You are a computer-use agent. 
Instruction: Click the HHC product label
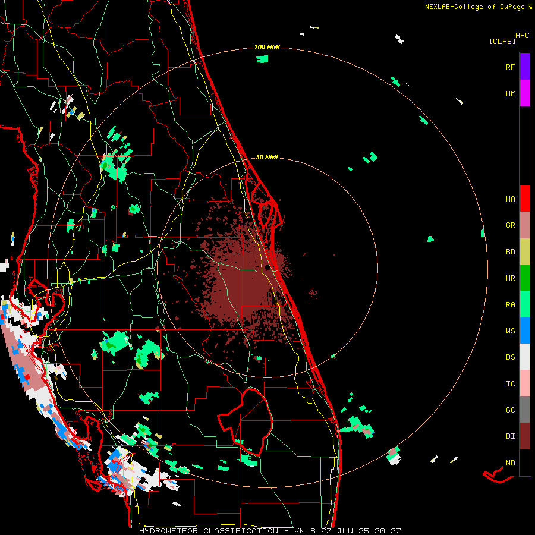tap(522, 36)
